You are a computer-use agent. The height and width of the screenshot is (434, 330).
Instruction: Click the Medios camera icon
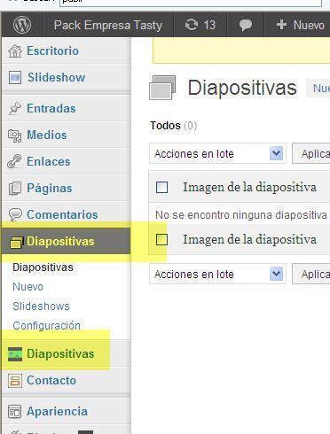(x=15, y=136)
